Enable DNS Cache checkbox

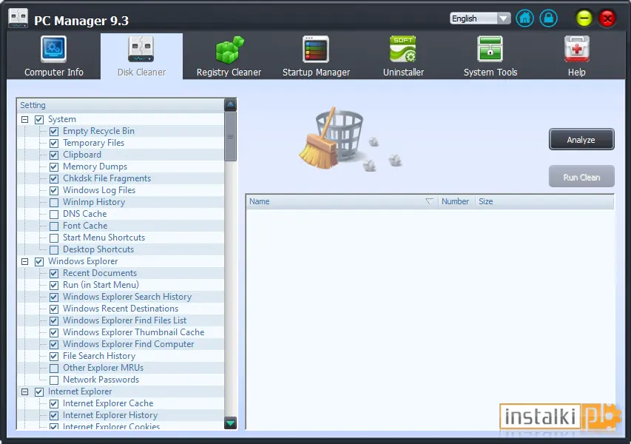click(54, 214)
